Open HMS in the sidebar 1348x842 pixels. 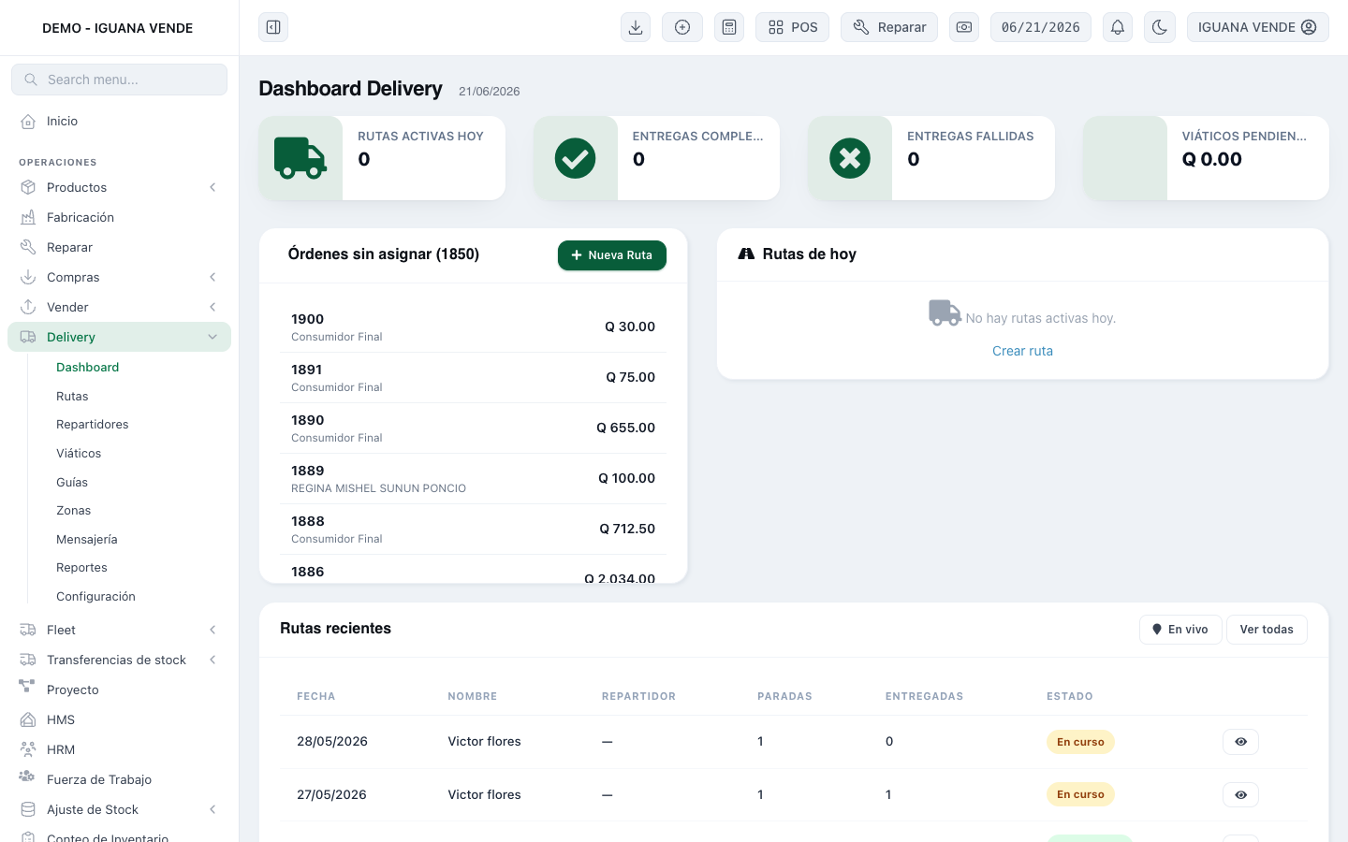[x=119, y=719]
